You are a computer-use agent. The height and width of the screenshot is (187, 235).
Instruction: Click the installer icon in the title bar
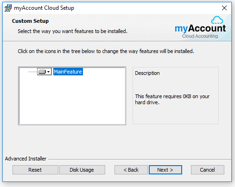point(8,8)
